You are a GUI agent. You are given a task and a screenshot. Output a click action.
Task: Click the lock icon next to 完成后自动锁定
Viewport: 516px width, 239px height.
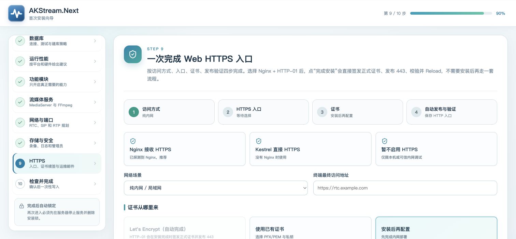click(x=21, y=206)
